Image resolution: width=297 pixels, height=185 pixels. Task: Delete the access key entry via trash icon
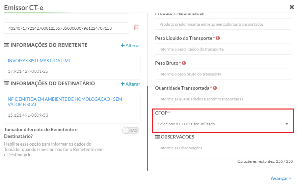pos(136,27)
